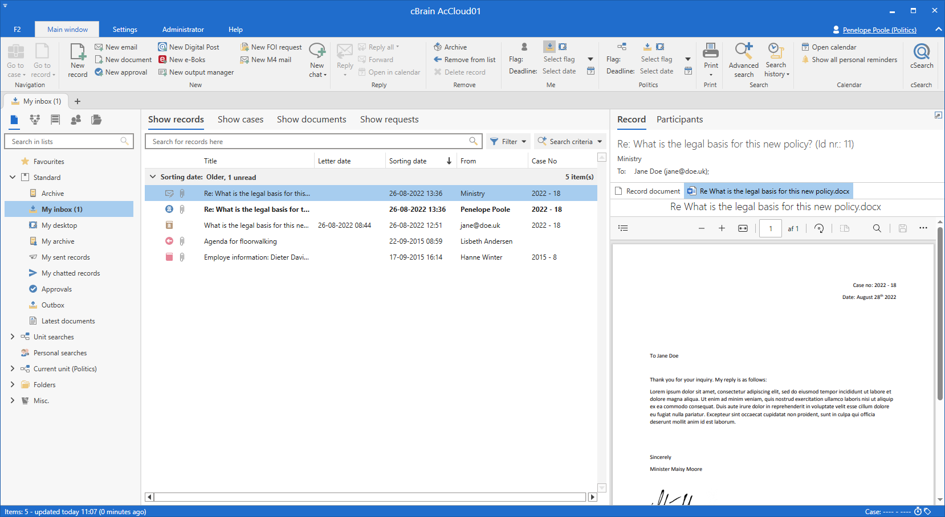Image resolution: width=945 pixels, height=517 pixels.
Task: Switch to the Participants tab
Action: [679, 120]
